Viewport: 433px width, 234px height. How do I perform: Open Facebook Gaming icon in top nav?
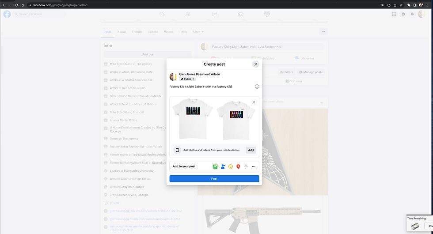tap(240, 14)
